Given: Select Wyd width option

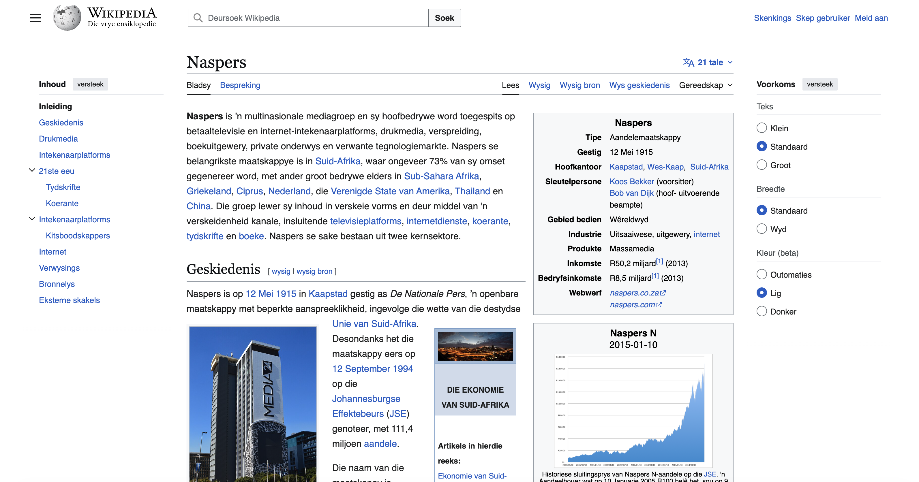Looking at the screenshot, I should point(762,229).
